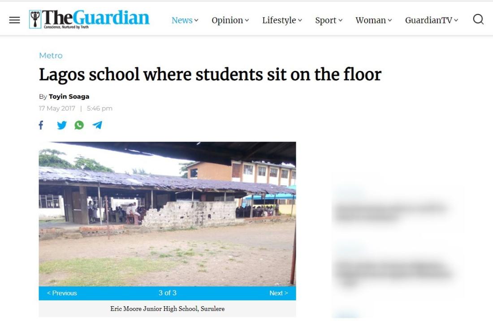Viewport: 493px width, 321px height.
Task: Share article via Telegram
Action: pyautogui.click(x=97, y=125)
